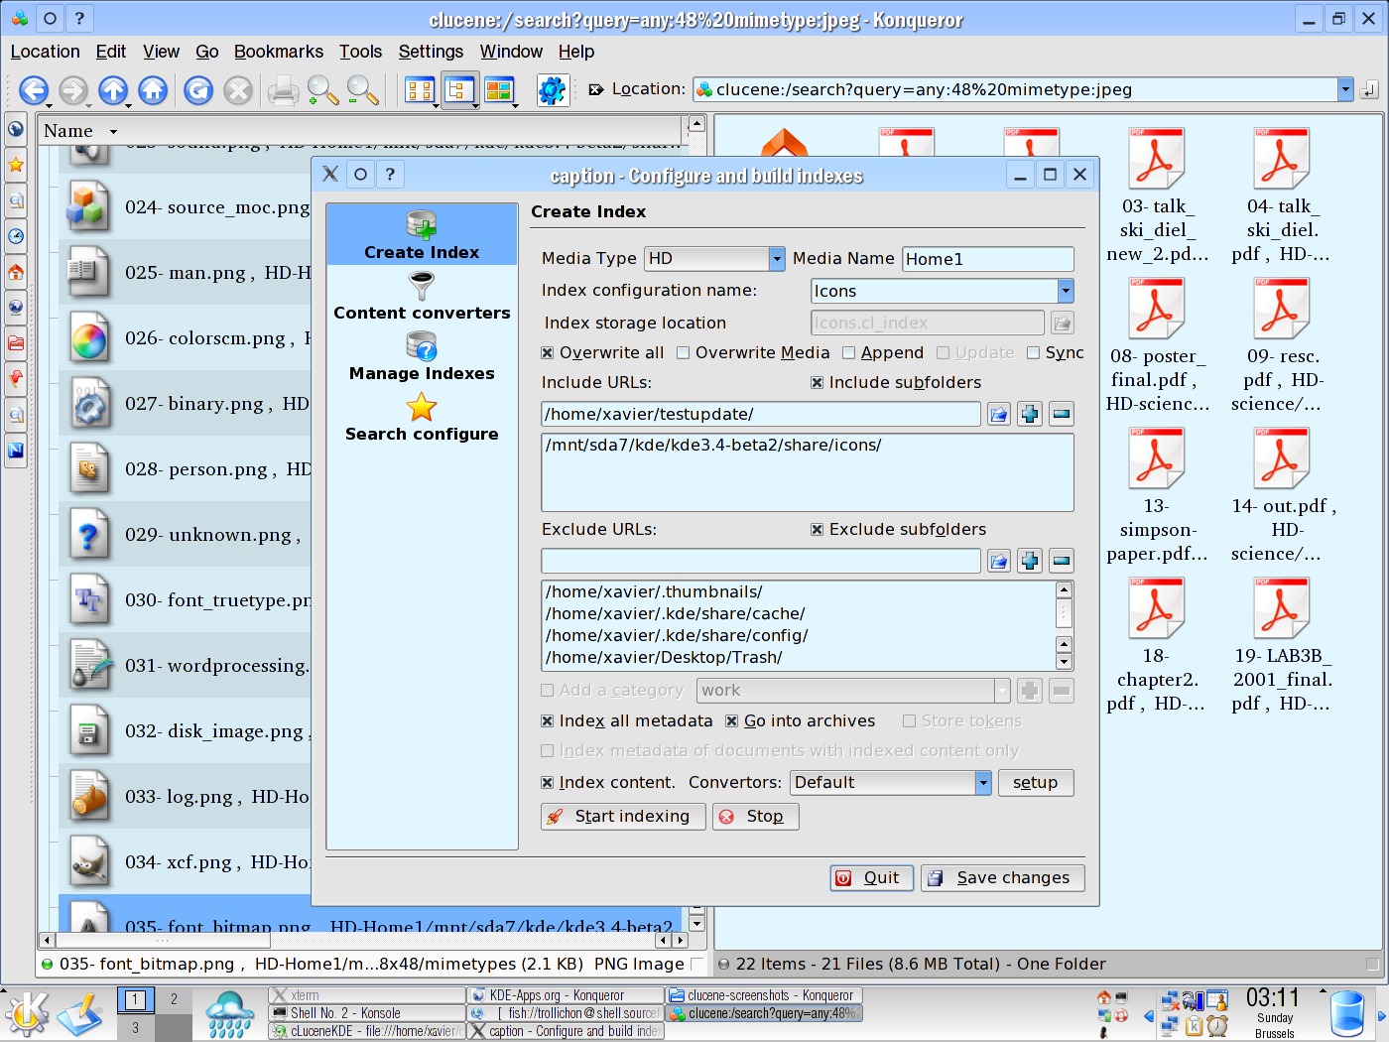Select 029- unknown.png list row
Image resolution: width=1389 pixels, height=1042 pixels.
click(186, 534)
